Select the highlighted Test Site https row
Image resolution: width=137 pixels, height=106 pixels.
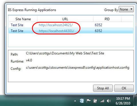(71, 31)
